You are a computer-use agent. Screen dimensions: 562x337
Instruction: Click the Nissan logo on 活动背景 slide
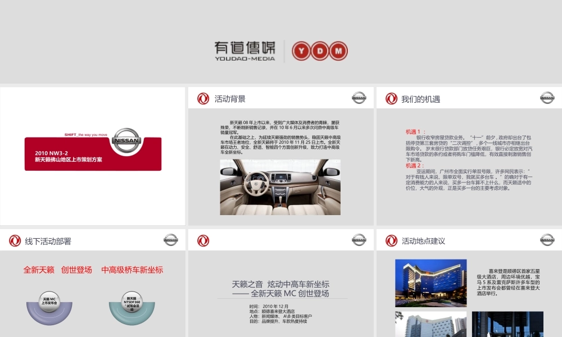[359, 97]
